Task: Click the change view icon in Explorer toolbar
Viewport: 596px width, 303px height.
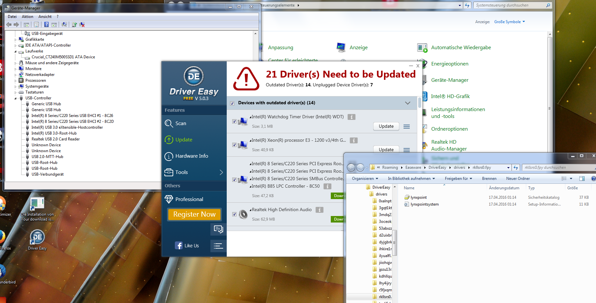Action: (x=564, y=179)
